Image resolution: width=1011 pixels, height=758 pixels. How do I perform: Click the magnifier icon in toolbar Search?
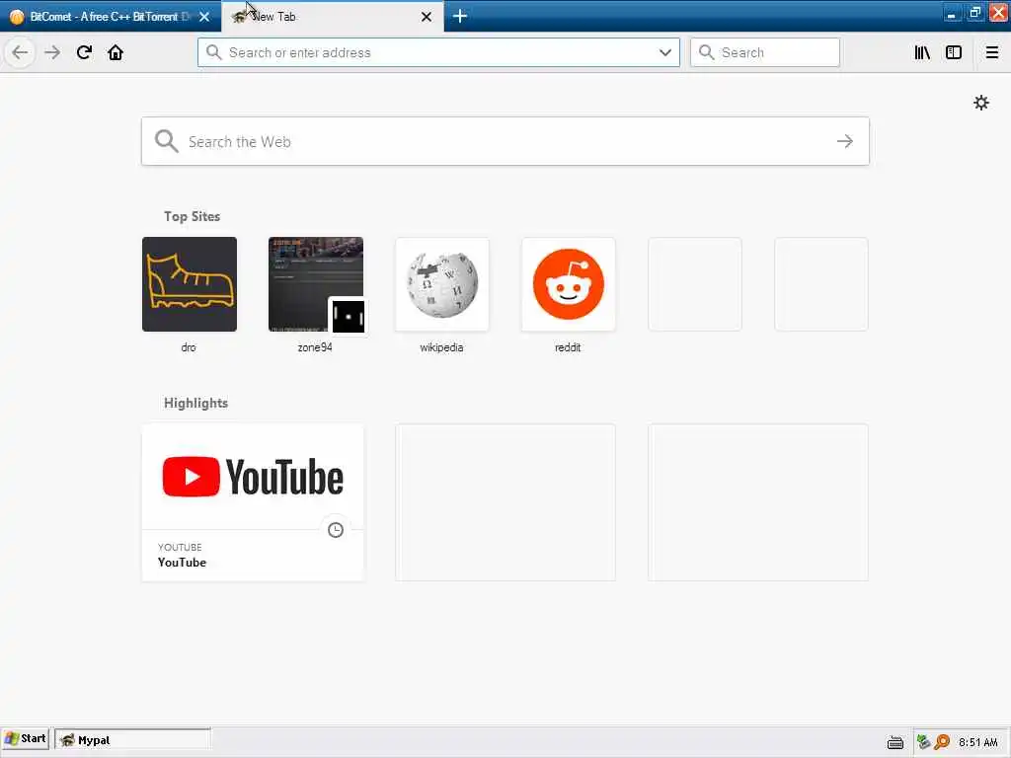click(706, 52)
